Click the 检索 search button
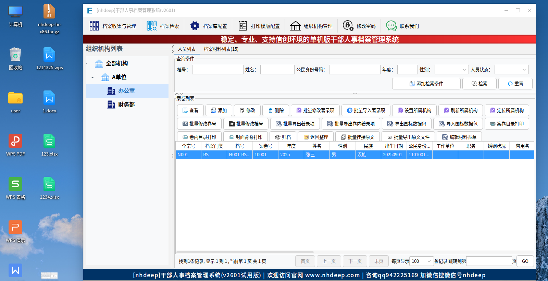 point(480,84)
